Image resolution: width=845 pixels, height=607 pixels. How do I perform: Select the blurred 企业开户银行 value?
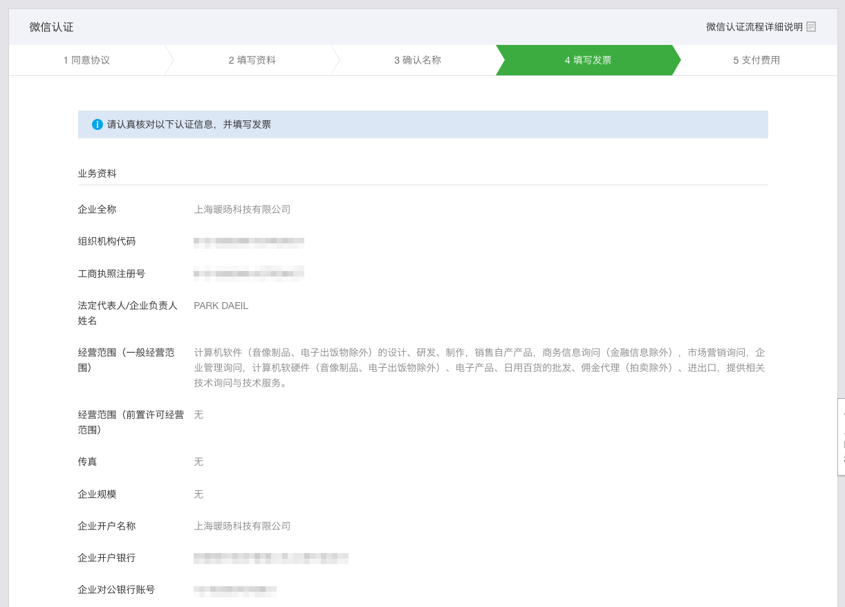click(x=271, y=558)
